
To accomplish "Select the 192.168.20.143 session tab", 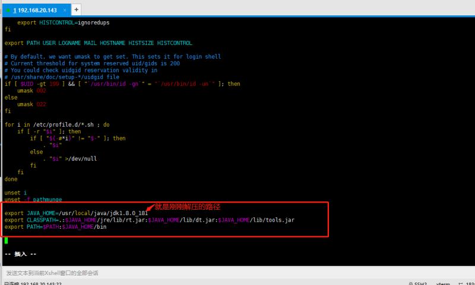I will [x=37, y=10].
